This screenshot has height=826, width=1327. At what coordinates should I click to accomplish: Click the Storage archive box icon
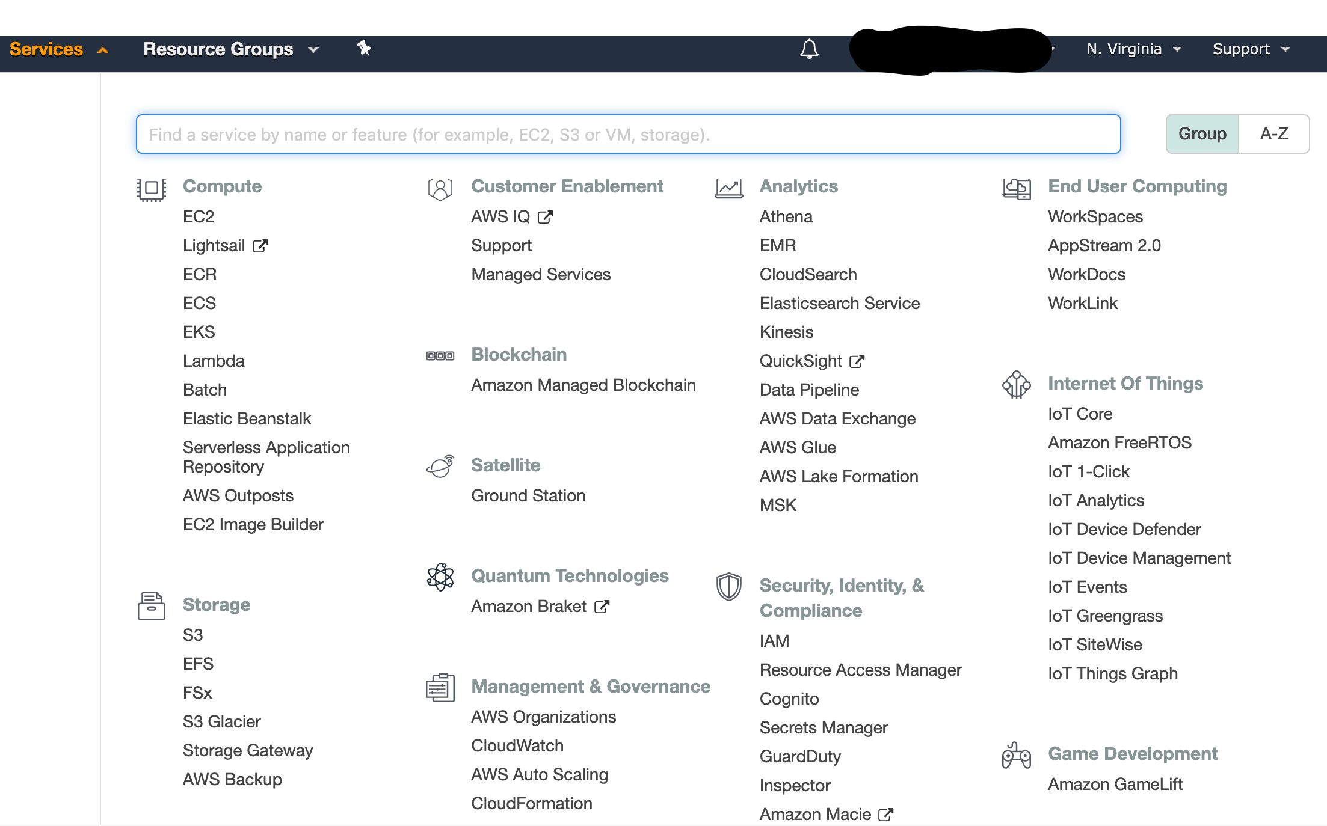tap(152, 605)
